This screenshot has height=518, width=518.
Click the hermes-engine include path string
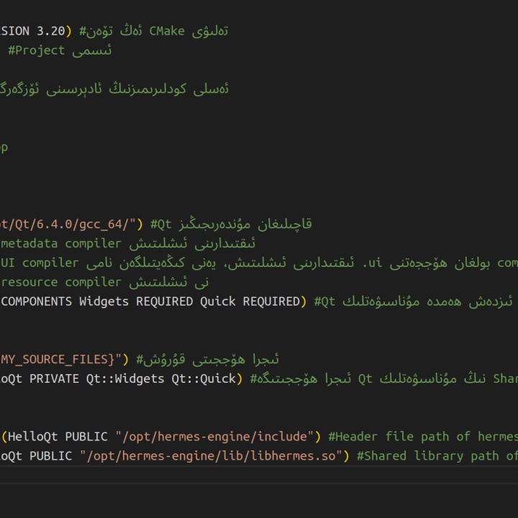pos(214,437)
